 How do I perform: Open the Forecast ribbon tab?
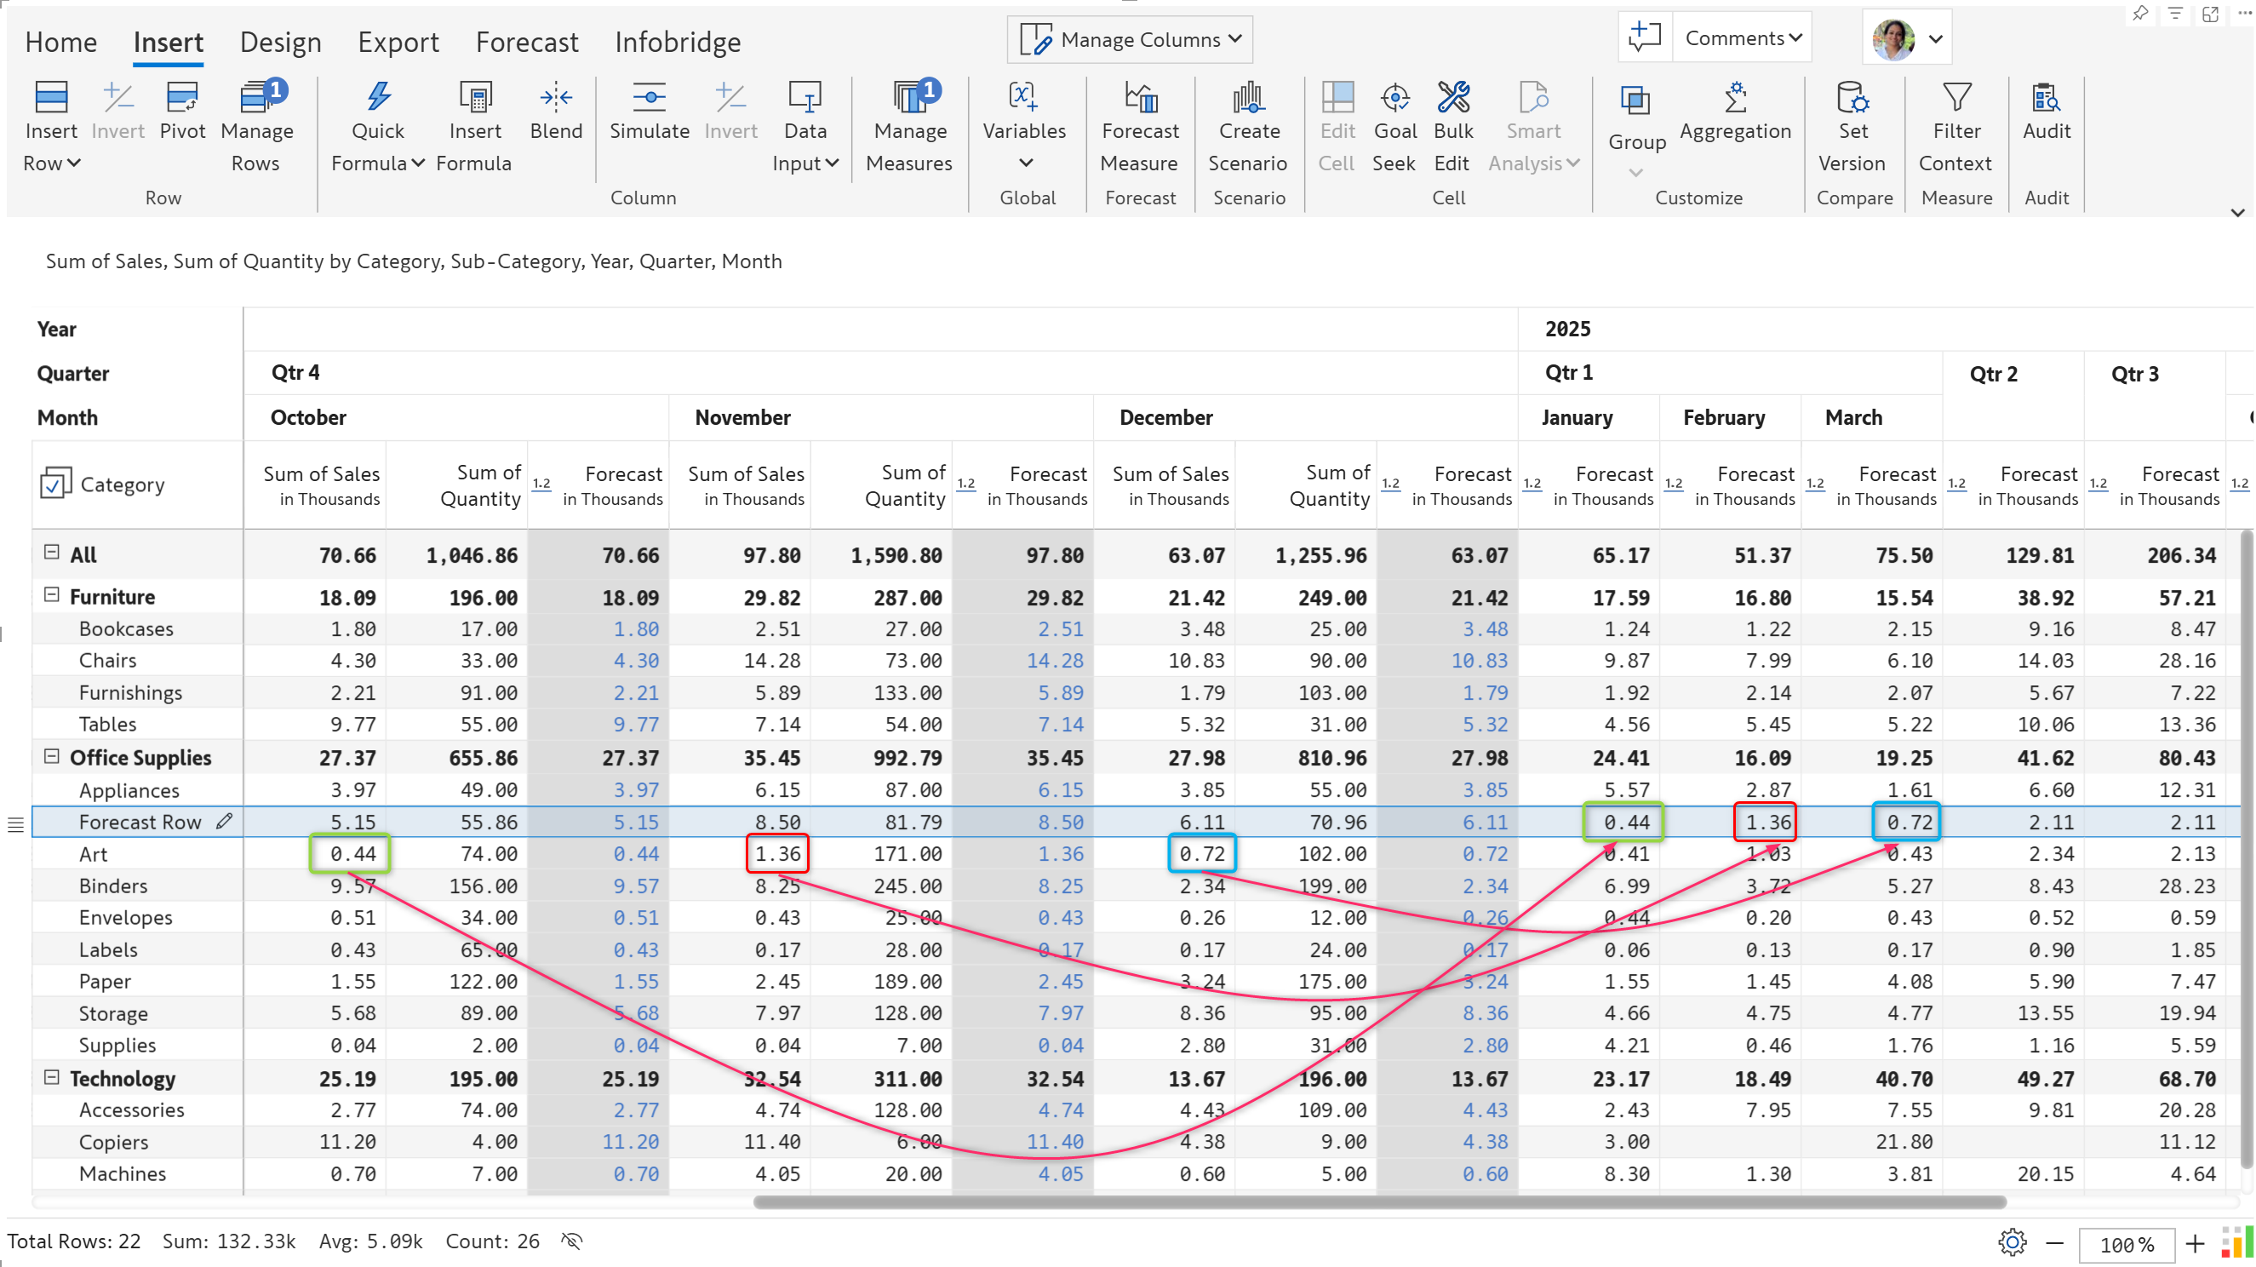pos(526,42)
